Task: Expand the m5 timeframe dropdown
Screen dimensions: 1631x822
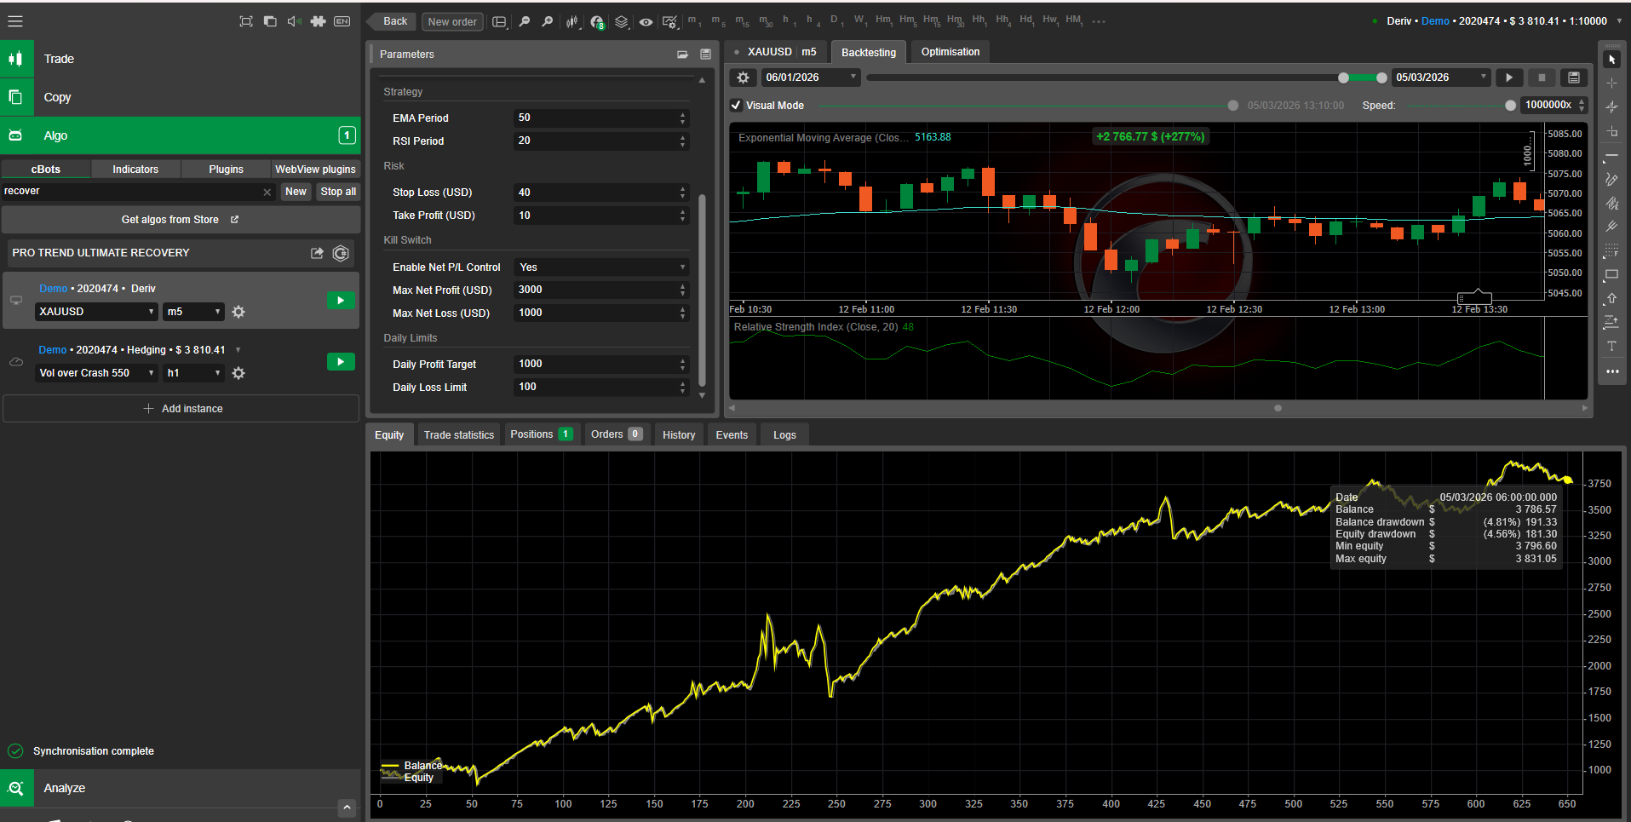Action: click(193, 312)
